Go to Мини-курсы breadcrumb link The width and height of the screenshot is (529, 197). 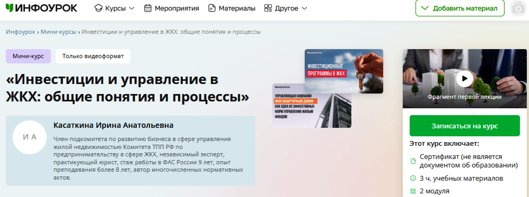pos(59,32)
